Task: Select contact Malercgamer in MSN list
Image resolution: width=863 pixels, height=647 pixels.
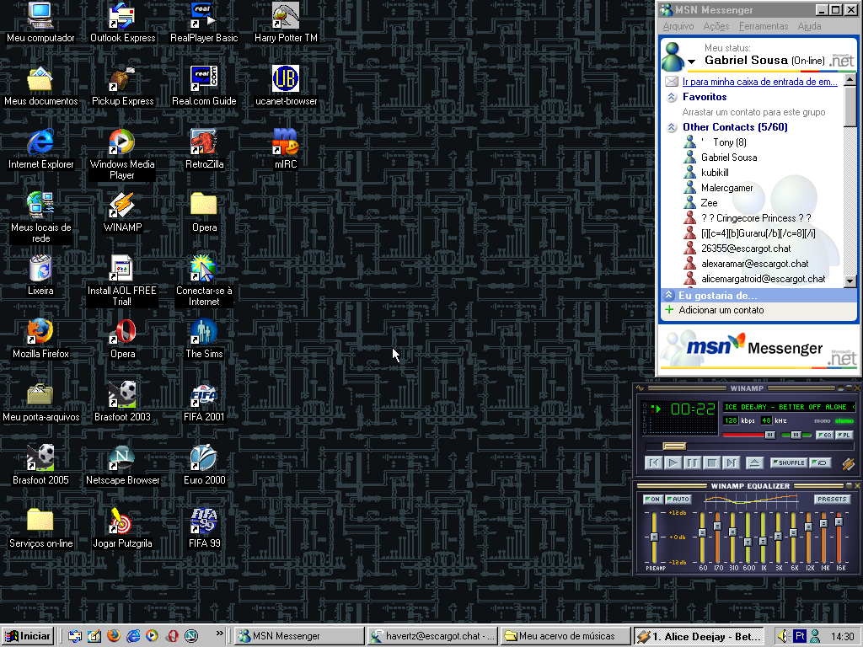Action: coord(726,188)
